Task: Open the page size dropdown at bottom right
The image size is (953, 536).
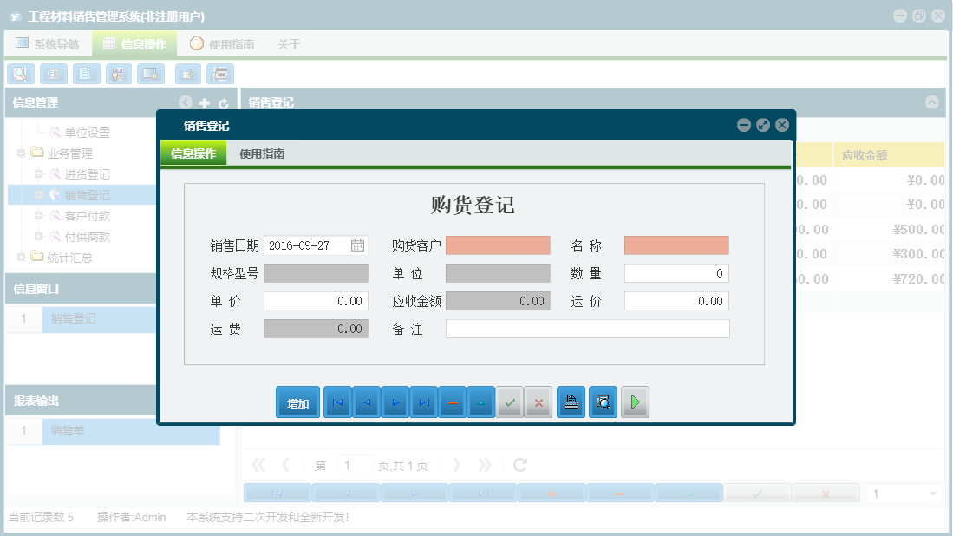Action: (902, 493)
